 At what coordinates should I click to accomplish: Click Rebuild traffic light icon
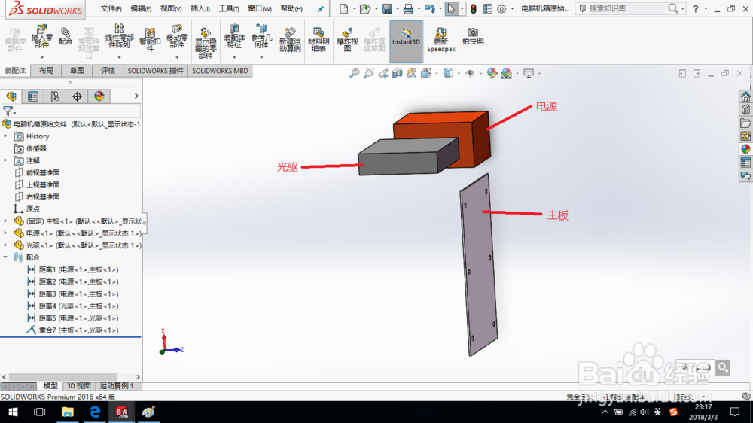474,8
